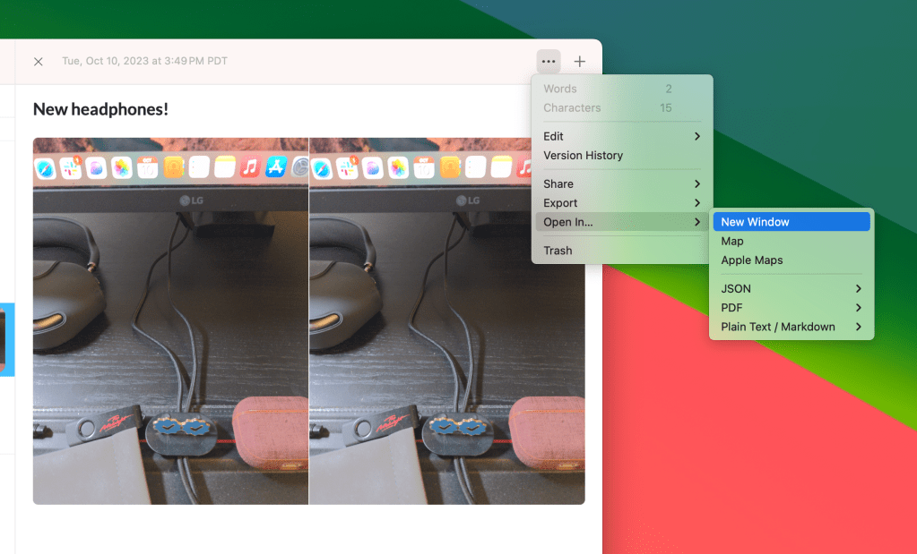Close the entry using the X icon
The width and height of the screenshot is (917, 554).
[39, 62]
